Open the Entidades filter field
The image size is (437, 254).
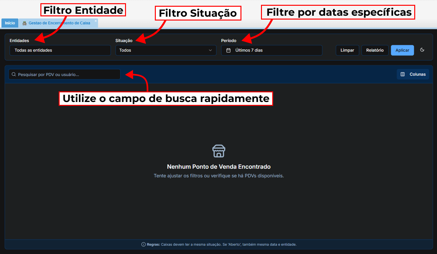pyautogui.click(x=60, y=50)
